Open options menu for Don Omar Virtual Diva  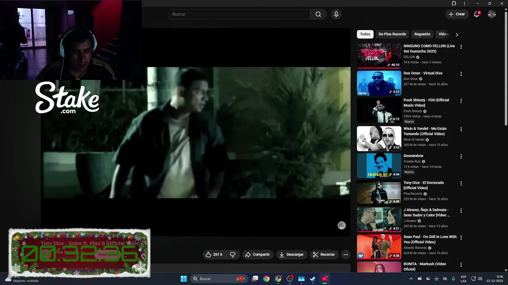(x=461, y=74)
